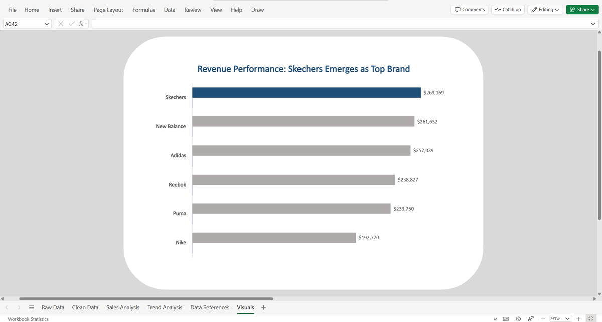Click the $269,169 data label
This screenshot has height=322, width=602.
[434, 93]
